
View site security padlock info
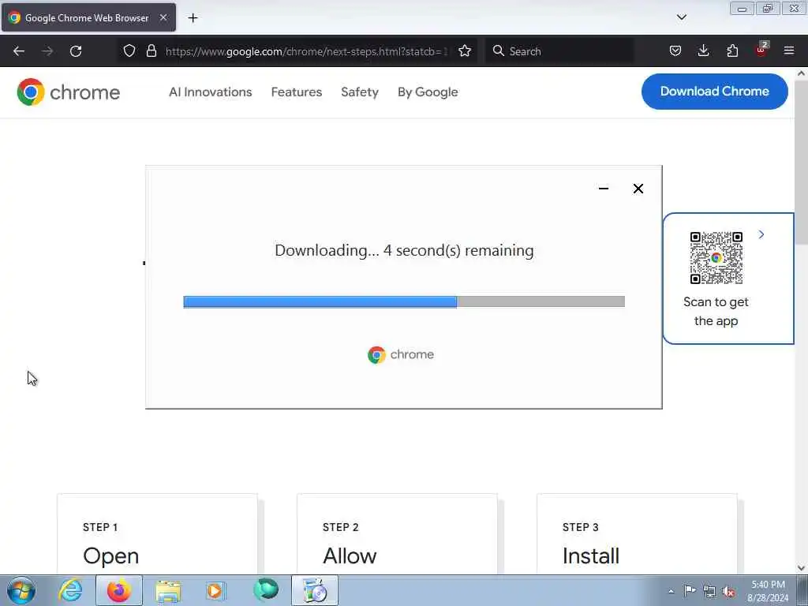[x=151, y=51]
